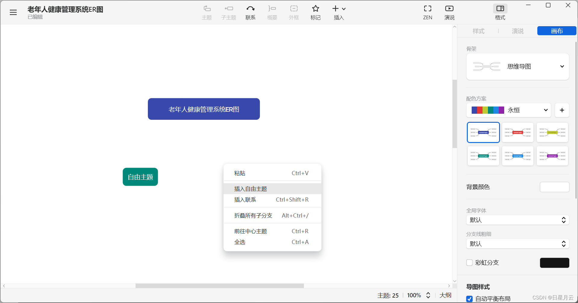This screenshot has height=303, width=578.
Task: Choose 插入联系 from the context menu
Action: click(272, 200)
